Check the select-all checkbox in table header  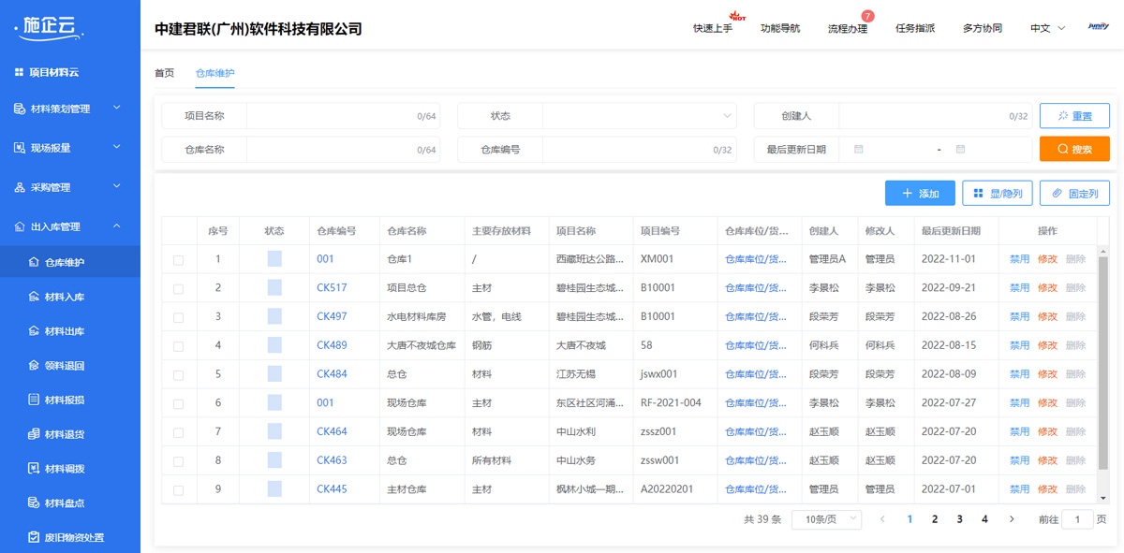pos(178,230)
